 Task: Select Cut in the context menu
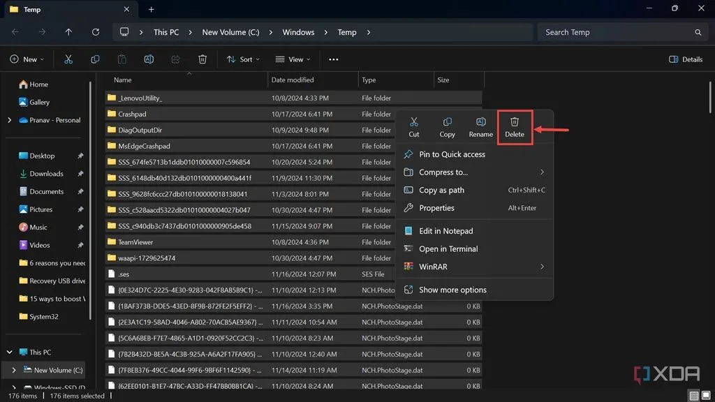[x=413, y=128]
